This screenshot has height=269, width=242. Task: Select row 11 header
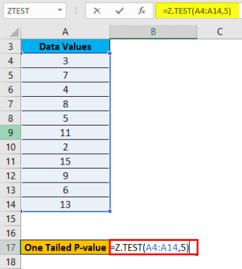(10, 161)
